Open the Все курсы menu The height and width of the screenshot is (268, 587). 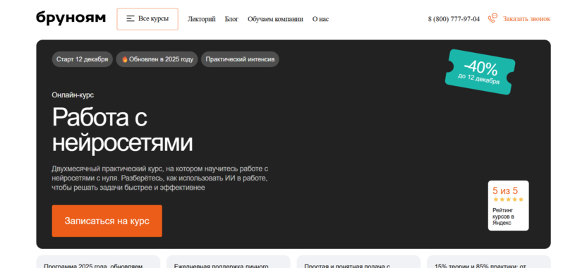(147, 19)
